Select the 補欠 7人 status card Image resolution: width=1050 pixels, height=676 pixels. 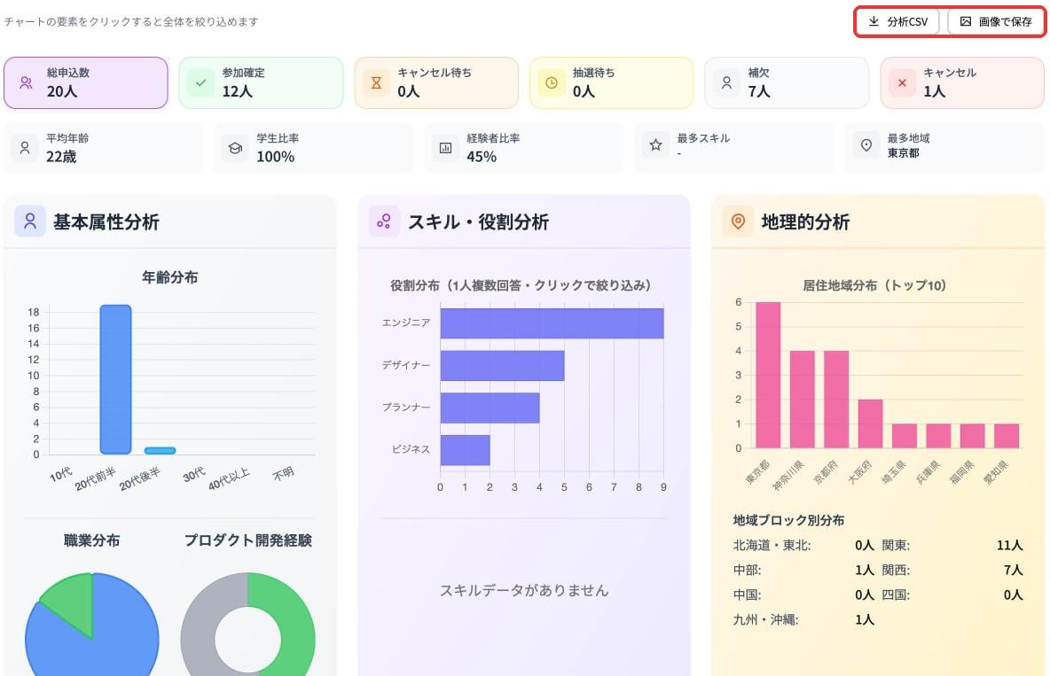click(x=787, y=82)
